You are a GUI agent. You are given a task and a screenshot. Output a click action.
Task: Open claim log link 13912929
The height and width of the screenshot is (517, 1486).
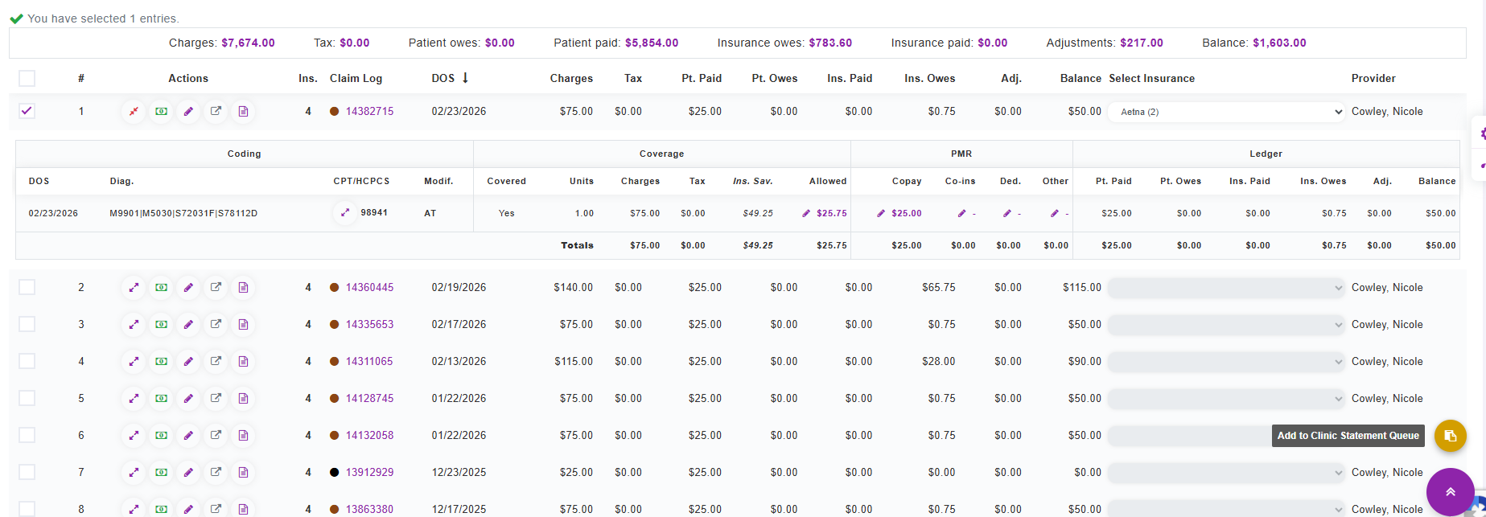click(x=369, y=472)
